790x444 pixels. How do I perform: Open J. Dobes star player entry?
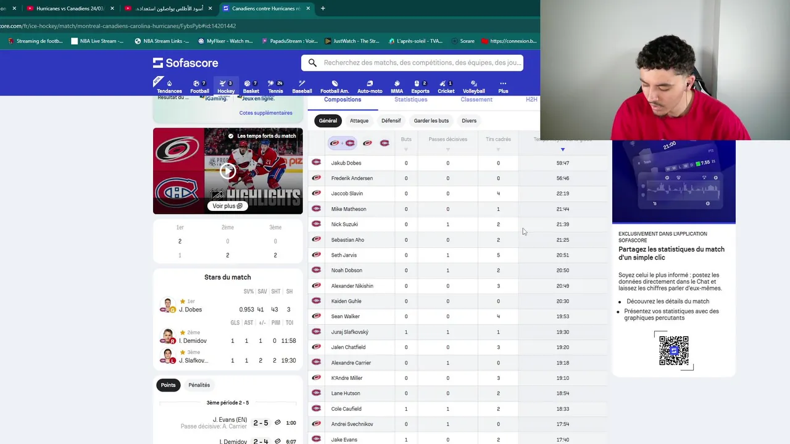(228, 306)
